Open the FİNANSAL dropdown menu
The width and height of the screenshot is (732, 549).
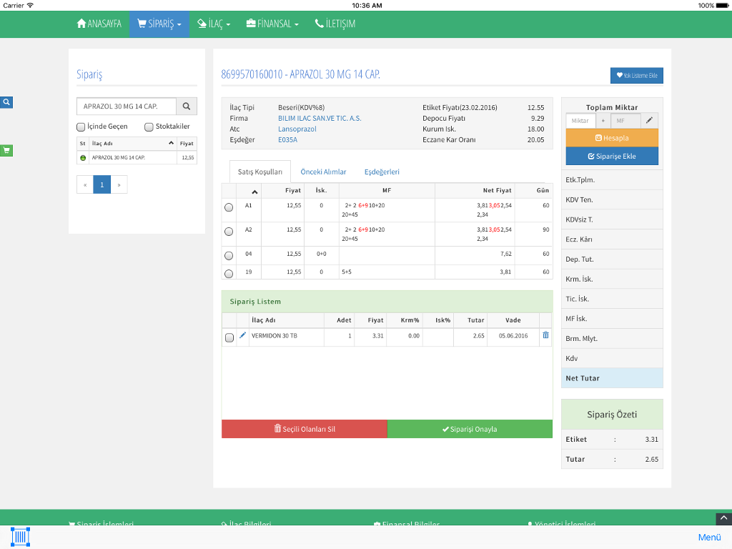tap(272, 24)
